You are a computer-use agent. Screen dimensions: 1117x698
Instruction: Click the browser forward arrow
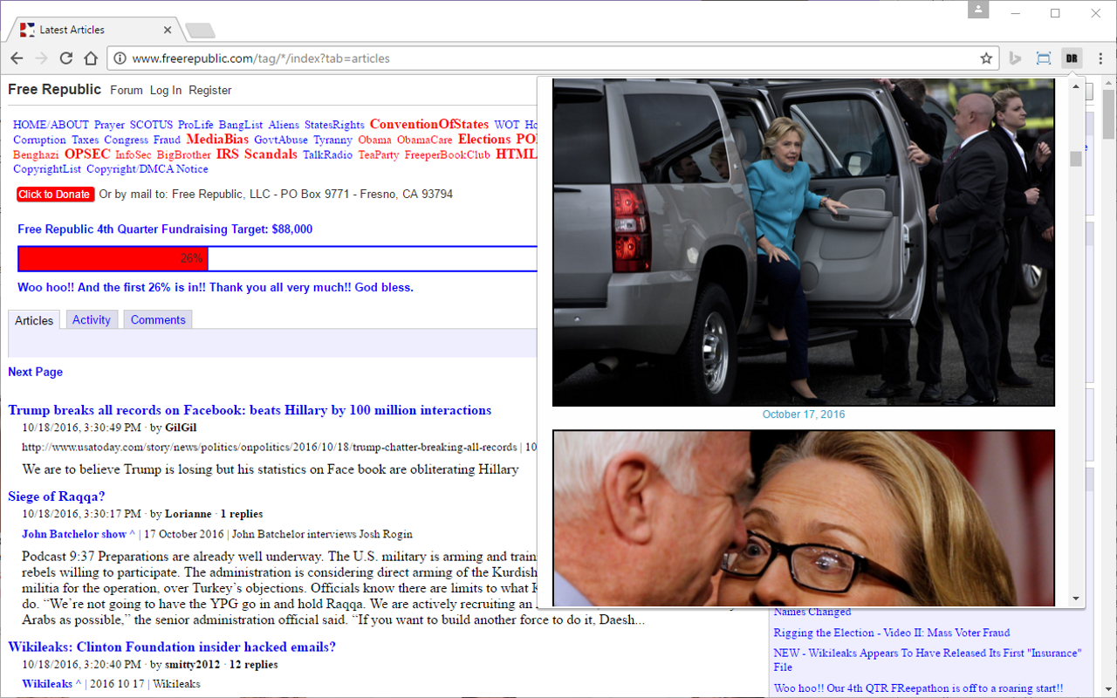[x=41, y=58]
